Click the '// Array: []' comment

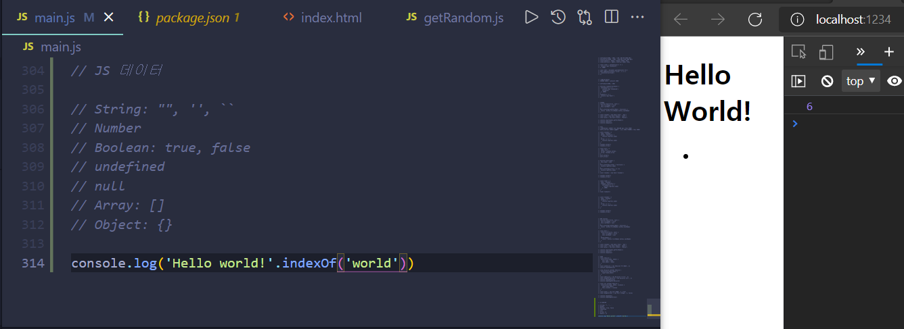tap(118, 205)
